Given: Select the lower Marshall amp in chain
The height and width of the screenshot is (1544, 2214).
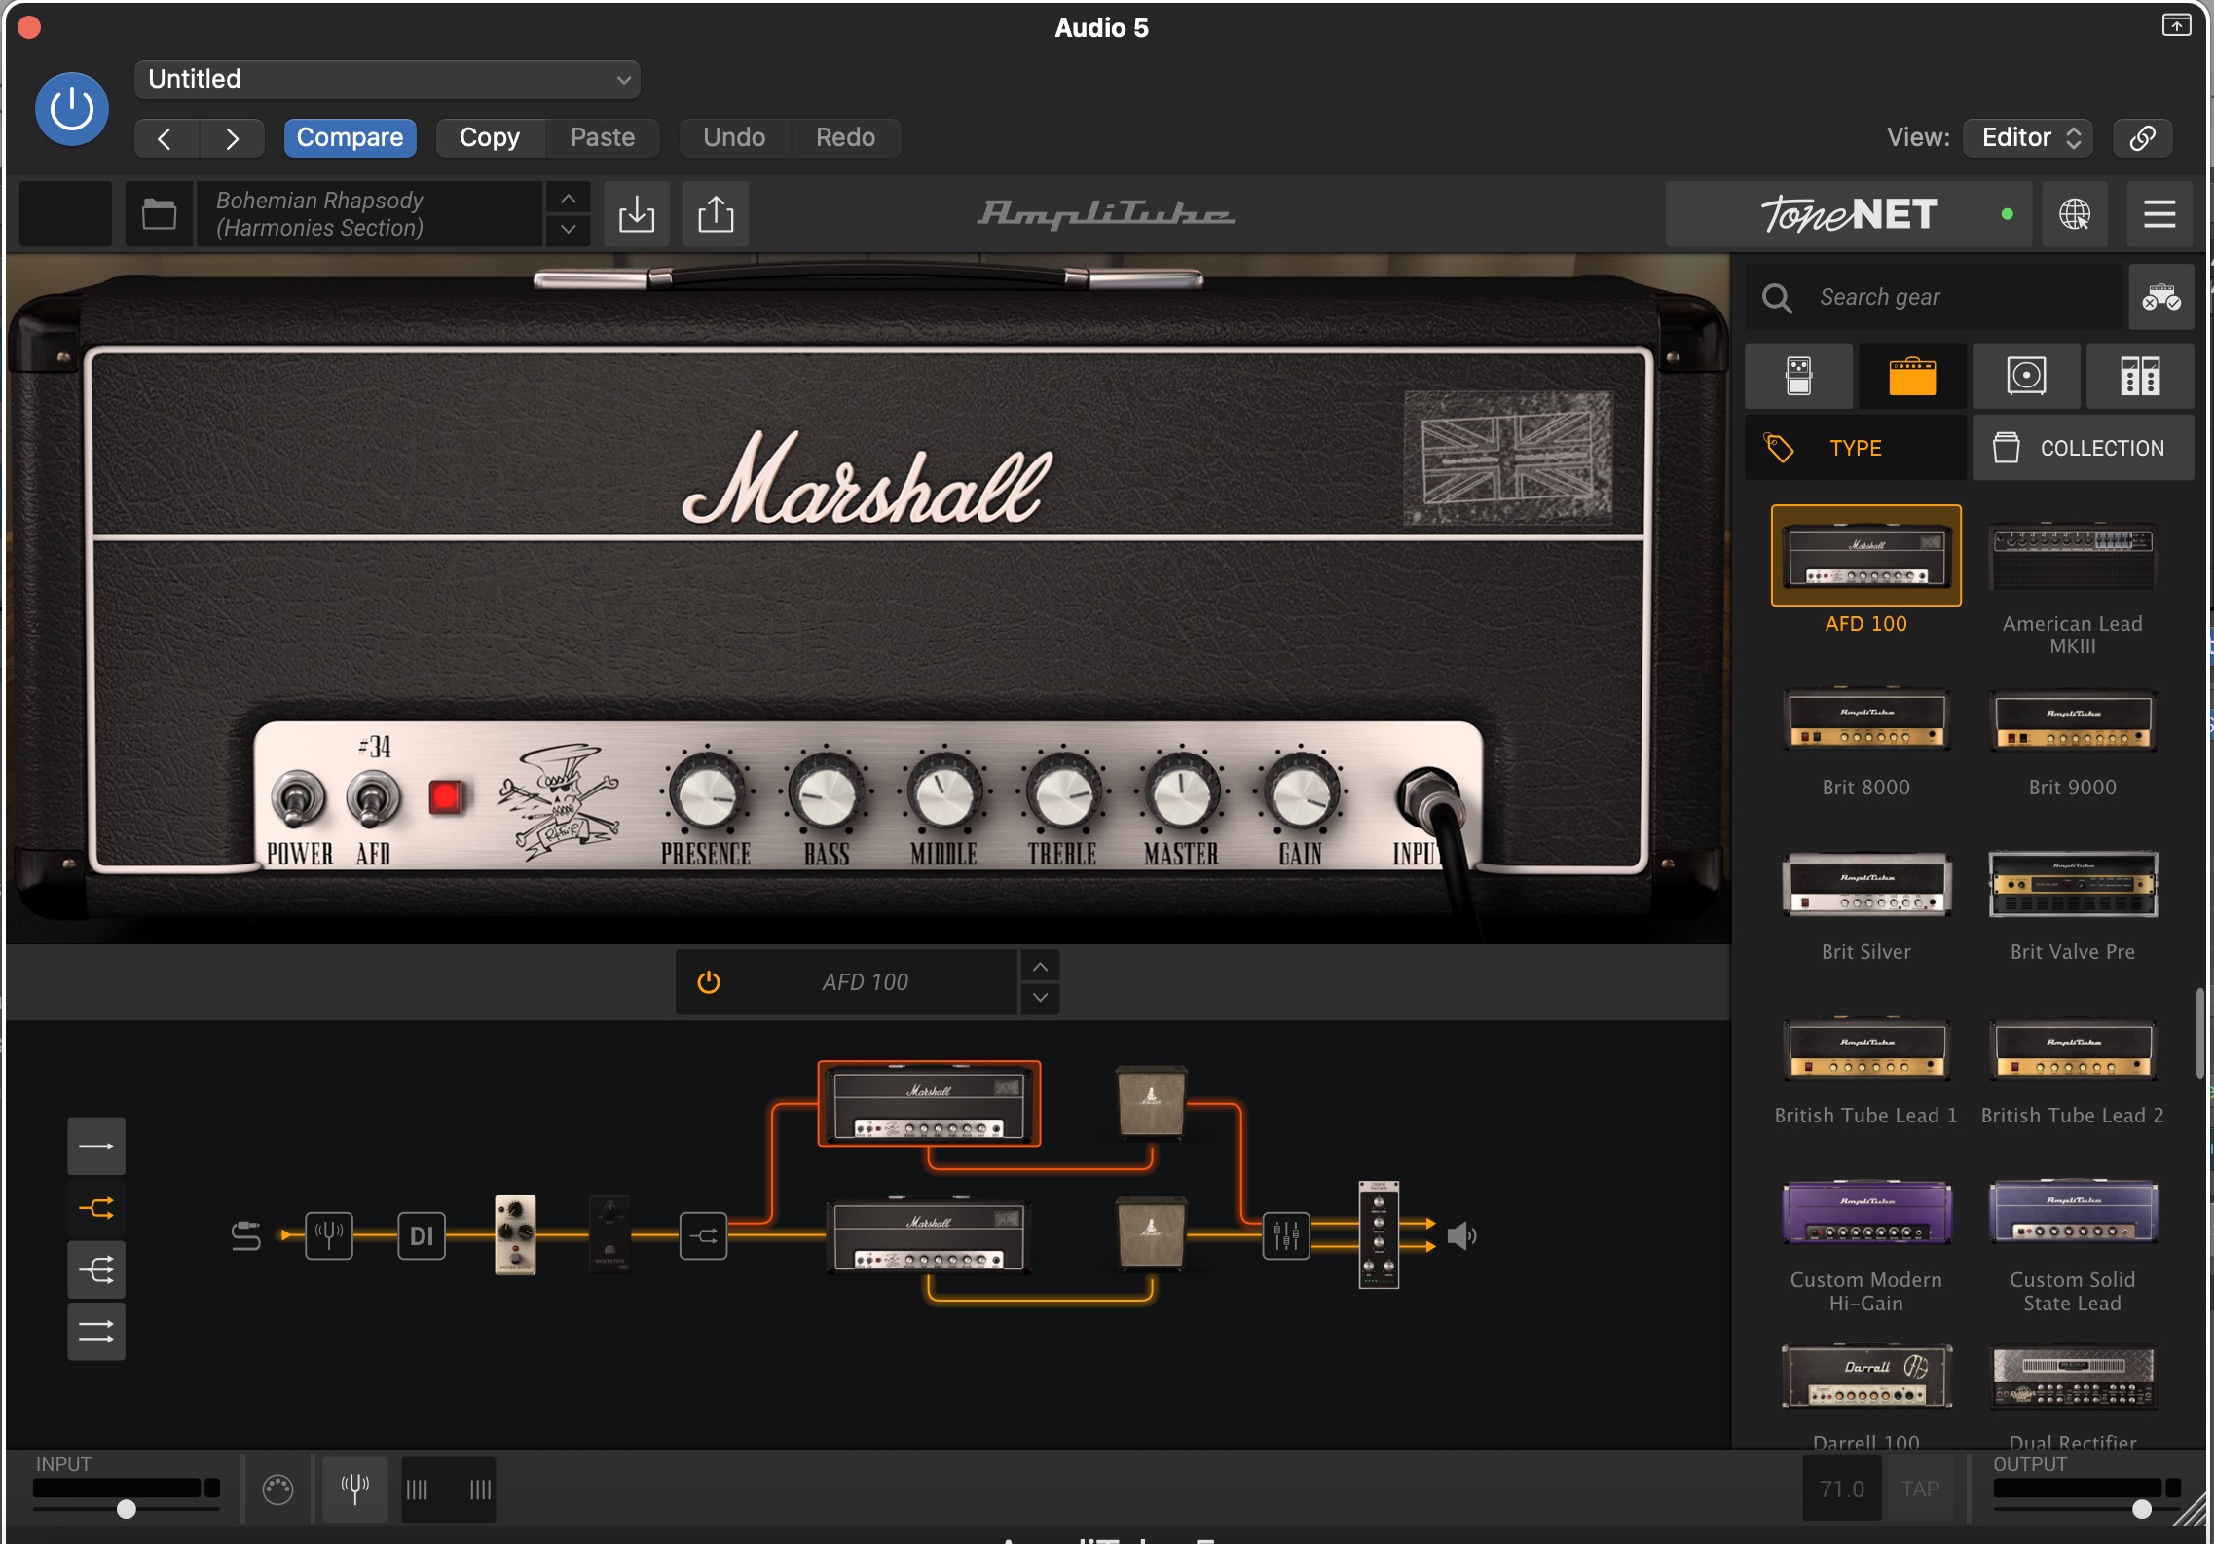Looking at the screenshot, I should [929, 1235].
